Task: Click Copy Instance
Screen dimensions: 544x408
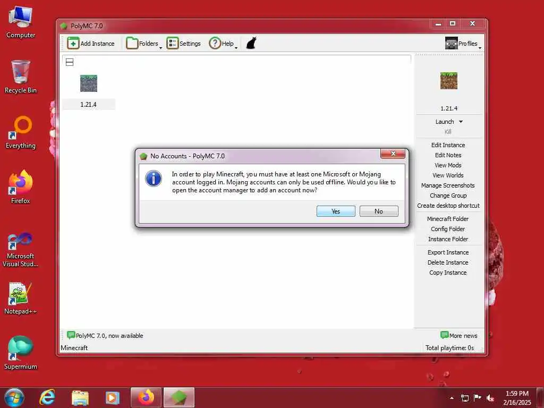Action: pyautogui.click(x=448, y=273)
